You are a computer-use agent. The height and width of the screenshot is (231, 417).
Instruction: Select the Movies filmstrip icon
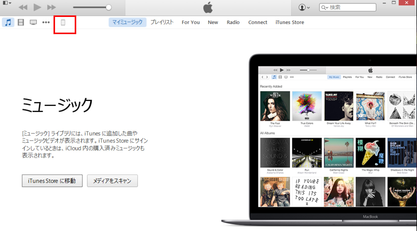(x=21, y=22)
